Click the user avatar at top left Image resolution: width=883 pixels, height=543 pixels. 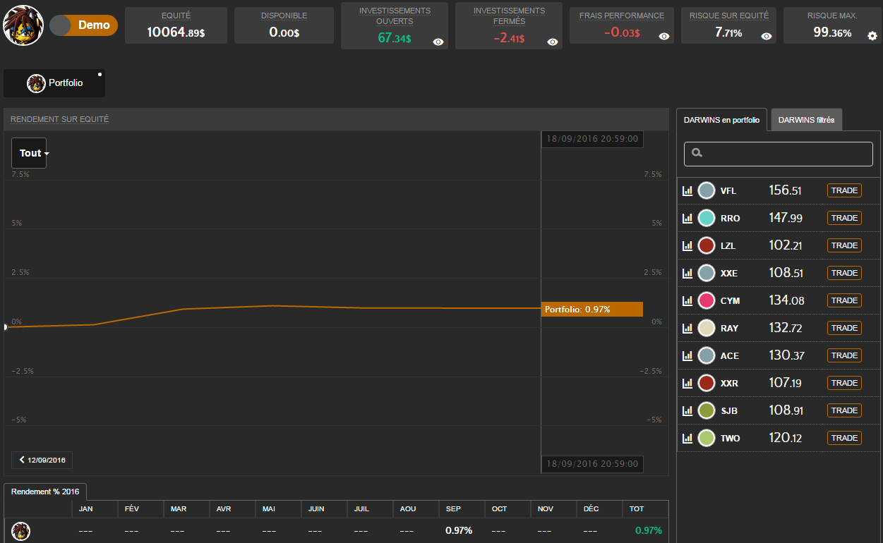pyautogui.click(x=23, y=25)
